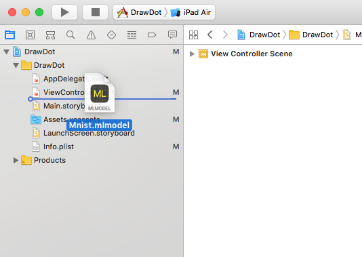Click the storyboard icon of Main.storyboard
The image size is (362, 257).
(35, 106)
